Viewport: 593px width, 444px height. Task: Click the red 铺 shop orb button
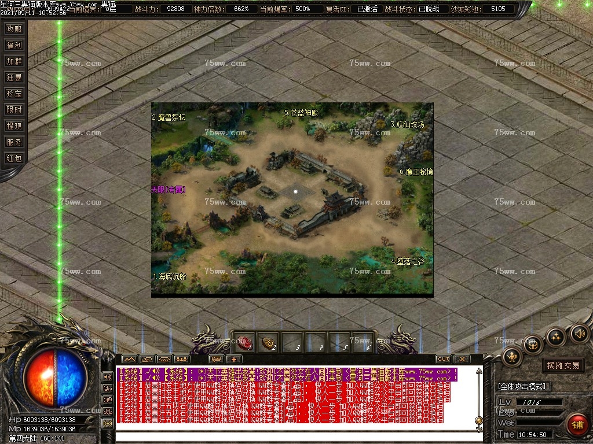577,425
